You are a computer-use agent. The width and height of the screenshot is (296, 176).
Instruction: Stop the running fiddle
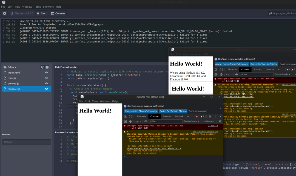(42, 13)
